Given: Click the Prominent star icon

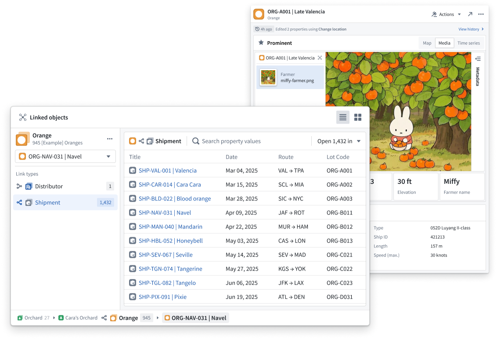Looking at the screenshot, I should [261, 43].
